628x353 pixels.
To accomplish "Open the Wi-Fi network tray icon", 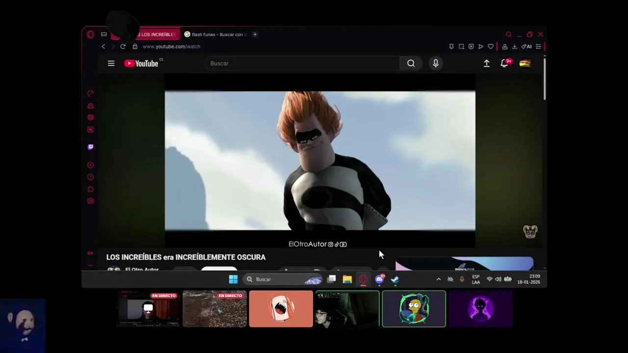I will click(x=489, y=279).
